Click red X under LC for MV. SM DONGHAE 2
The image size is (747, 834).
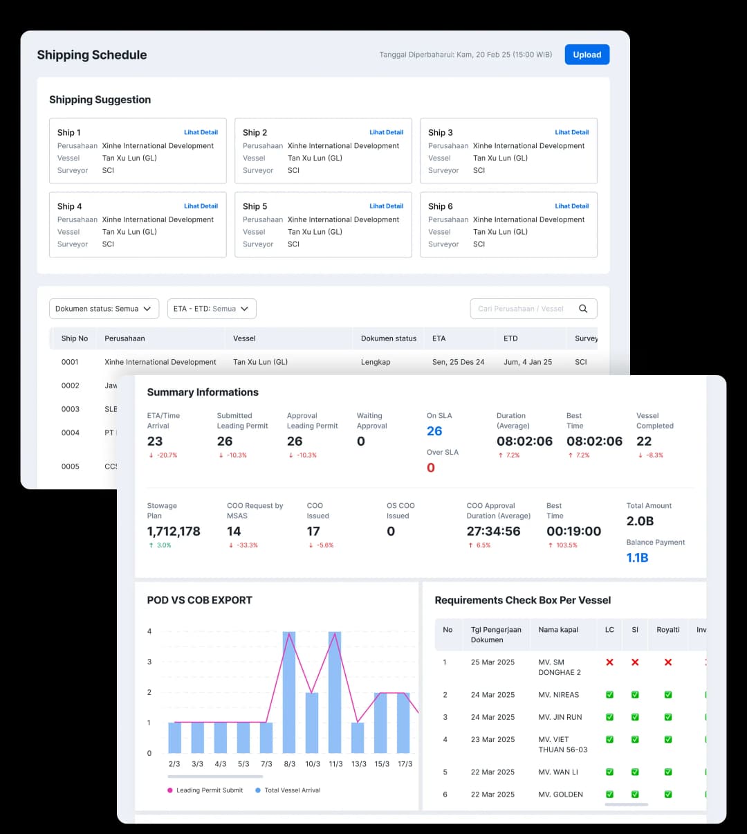tap(609, 662)
